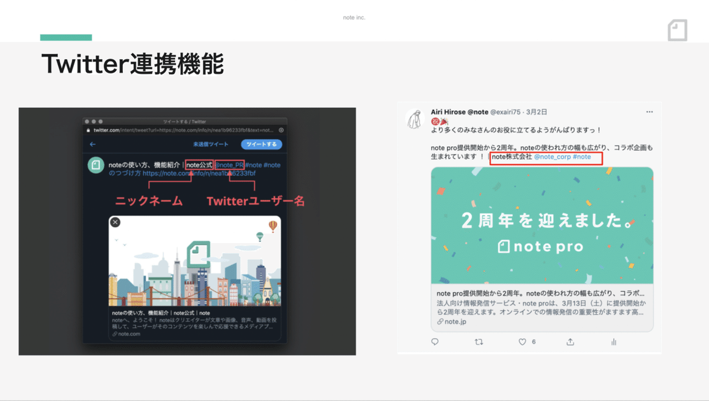Viewport: 709px width, 401px height.
Task: Click the window title ツイートする / Twitter
Action: 185,121
